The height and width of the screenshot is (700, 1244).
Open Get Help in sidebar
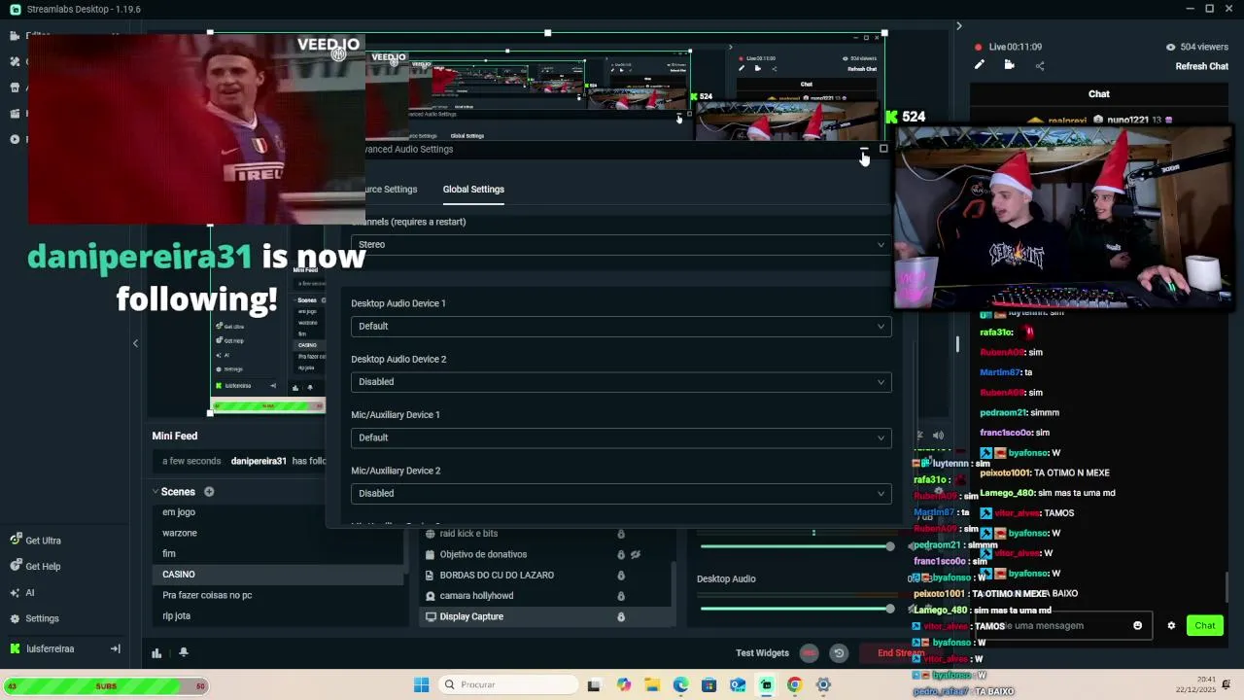36,567
